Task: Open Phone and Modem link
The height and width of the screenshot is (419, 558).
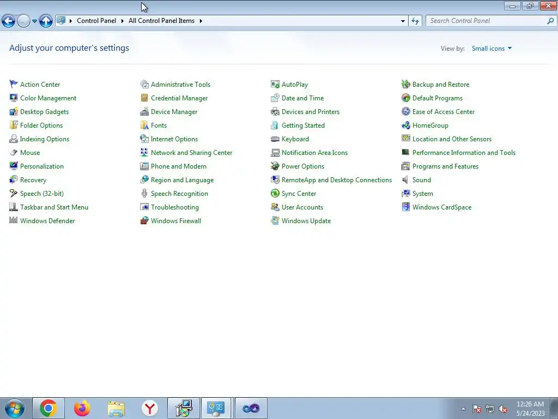Action: click(179, 166)
